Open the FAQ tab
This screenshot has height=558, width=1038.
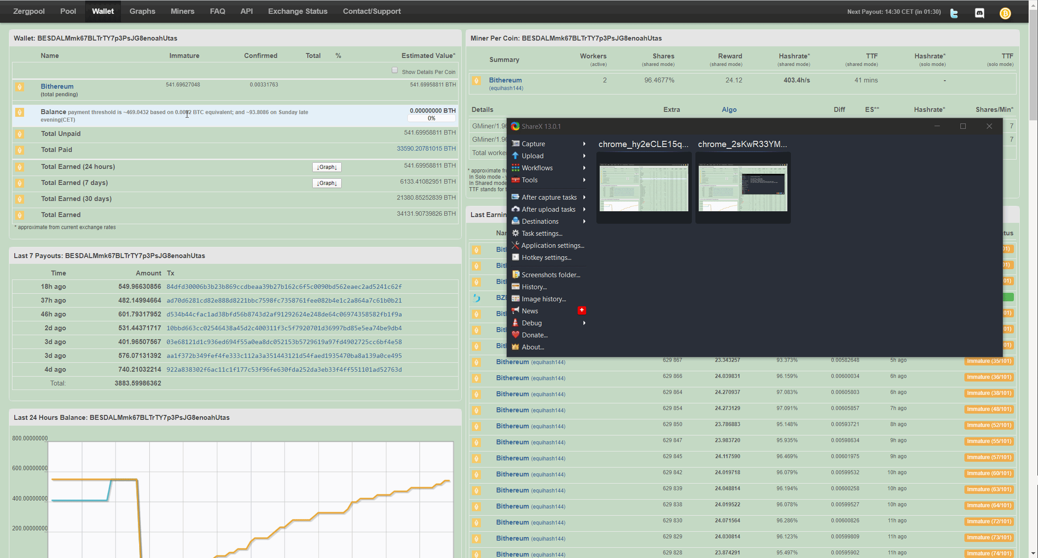coord(218,11)
